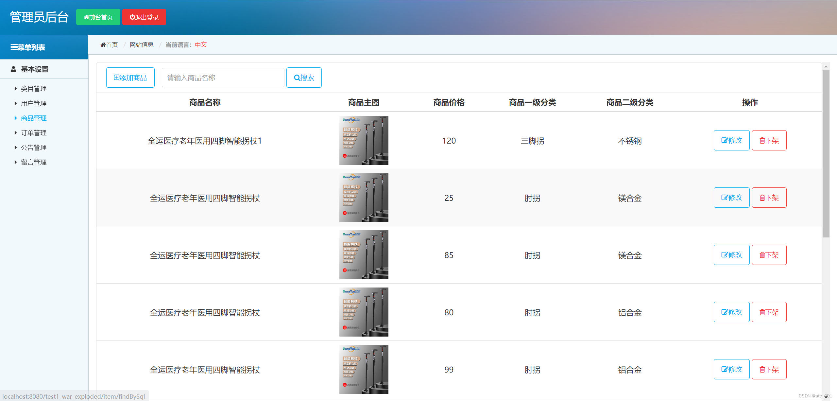The height and width of the screenshot is (401, 837).
Task: Click the 网站信息 breadcrumb link
Action: pyautogui.click(x=142, y=45)
